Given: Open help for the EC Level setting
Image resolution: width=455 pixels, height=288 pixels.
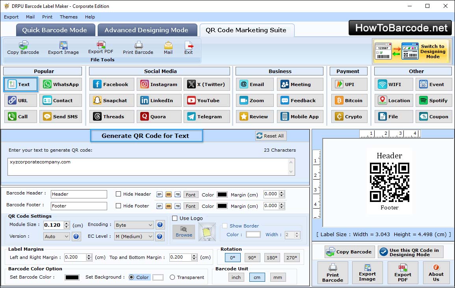Looking at the screenshot, I should [x=160, y=236].
